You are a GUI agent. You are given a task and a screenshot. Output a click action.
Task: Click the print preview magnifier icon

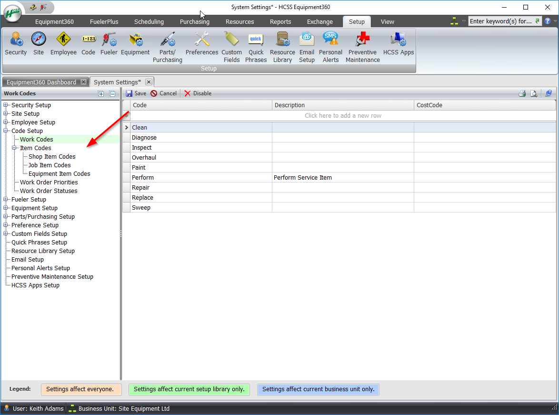534,93
